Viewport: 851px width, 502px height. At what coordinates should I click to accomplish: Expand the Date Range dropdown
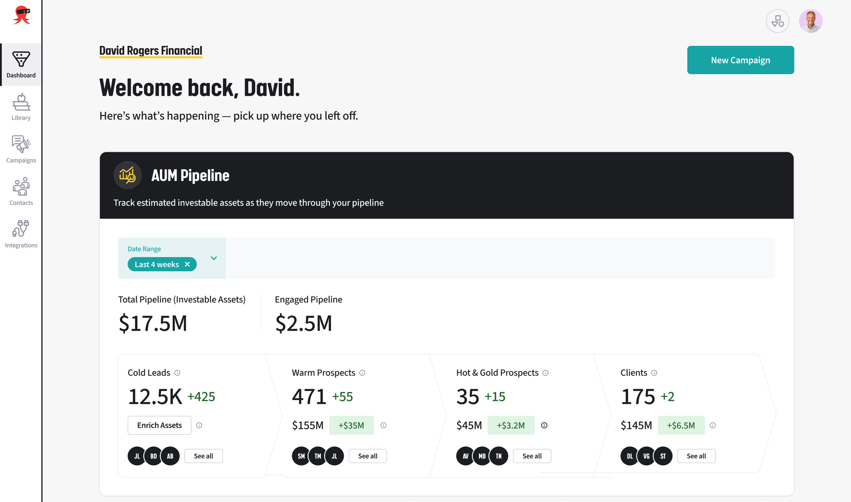(214, 258)
